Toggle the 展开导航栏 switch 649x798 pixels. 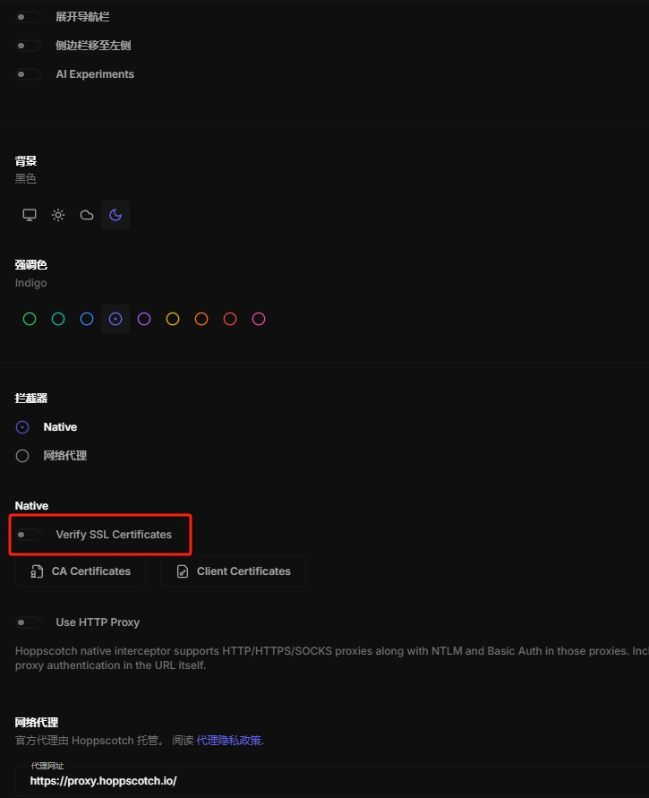(x=28, y=17)
